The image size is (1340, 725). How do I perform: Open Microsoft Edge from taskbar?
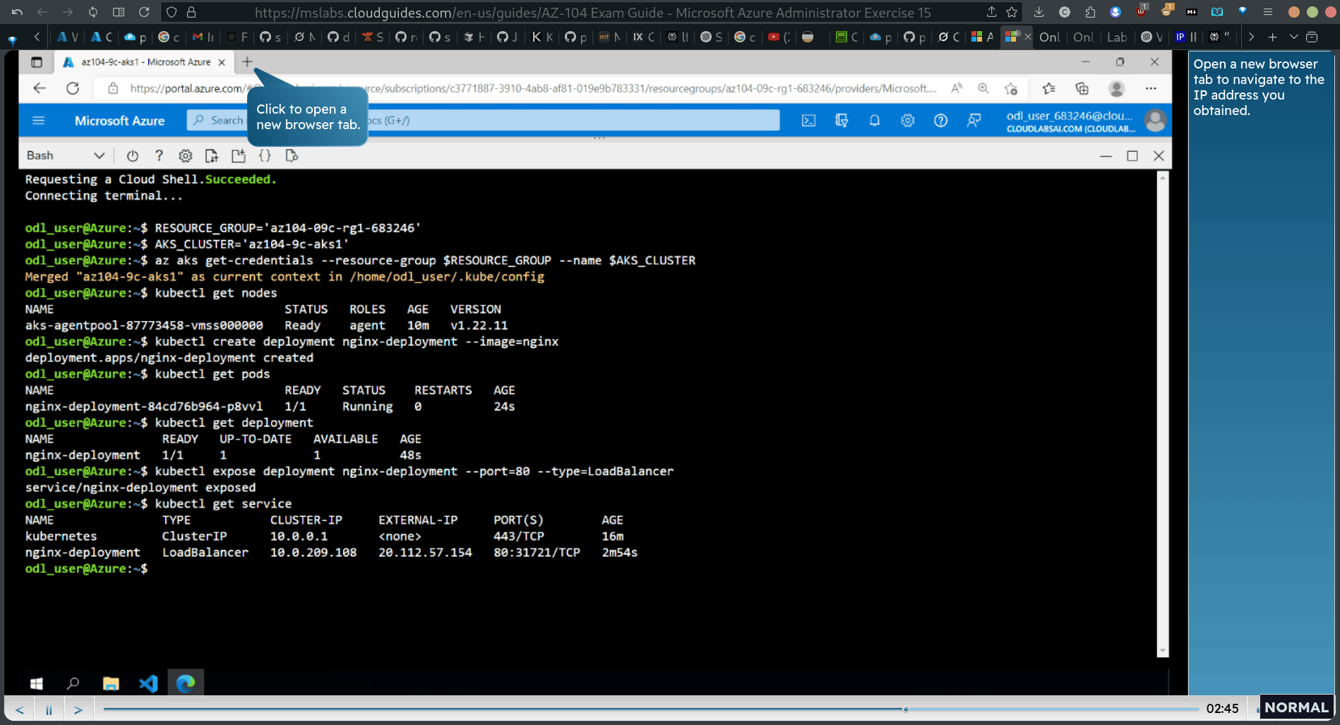tap(186, 683)
